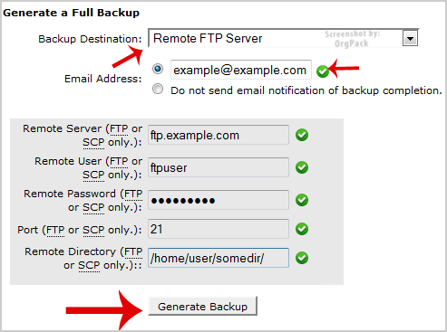Click the Remote Server input field
447x332 pixels.
(219, 135)
